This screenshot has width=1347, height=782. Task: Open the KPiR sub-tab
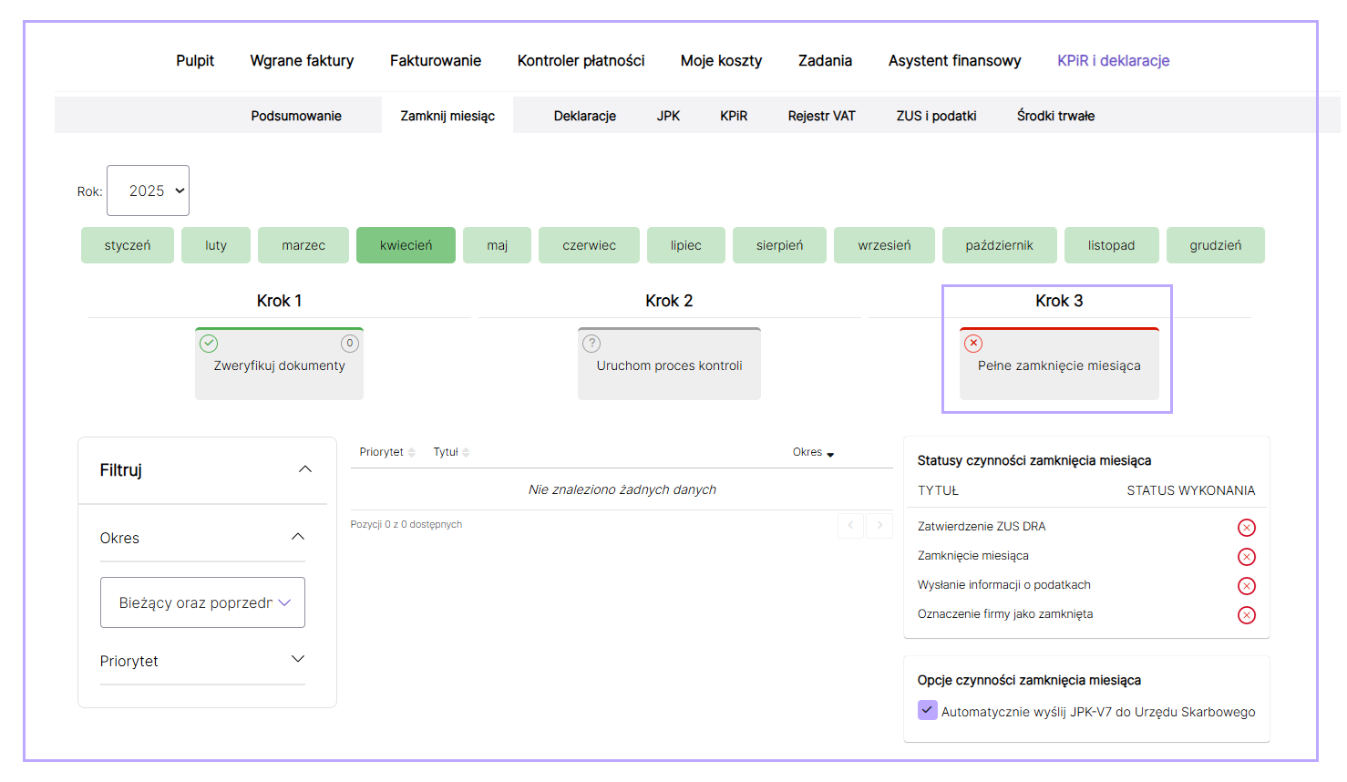tap(734, 116)
